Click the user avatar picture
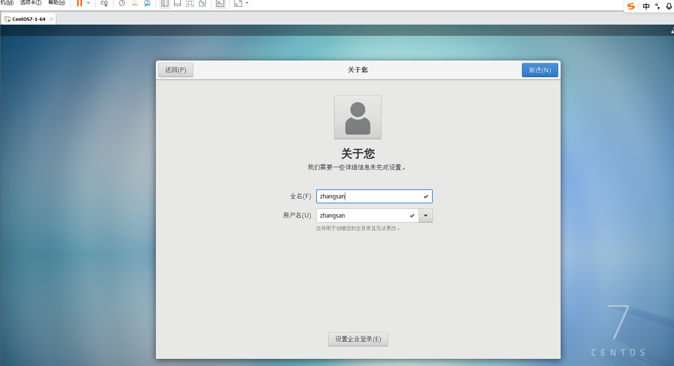This screenshot has height=366, width=674. tap(357, 117)
